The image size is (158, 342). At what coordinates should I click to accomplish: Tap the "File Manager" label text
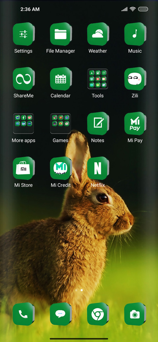click(x=61, y=51)
